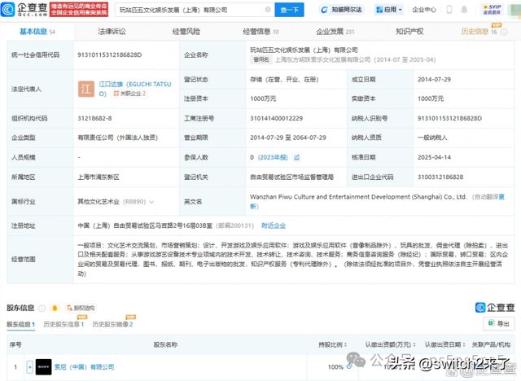Click the registration authority 自由贸易试验区市场监督管理局

pos(291,177)
